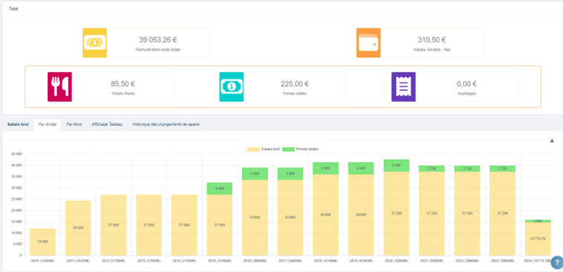This screenshot has width=563, height=272.
Task: Click the 2020 x-axis year label
Action: point(396,261)
